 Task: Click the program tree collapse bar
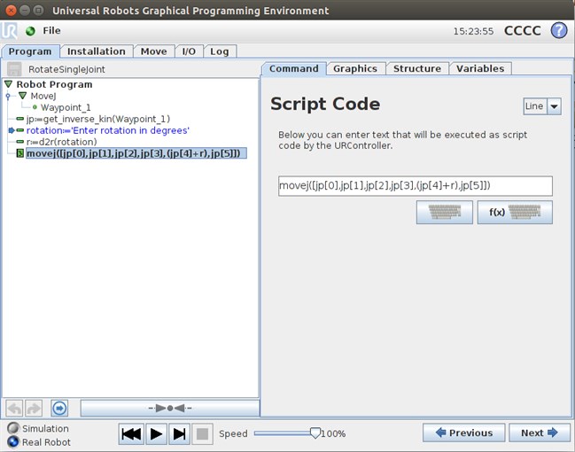[170, 408]
